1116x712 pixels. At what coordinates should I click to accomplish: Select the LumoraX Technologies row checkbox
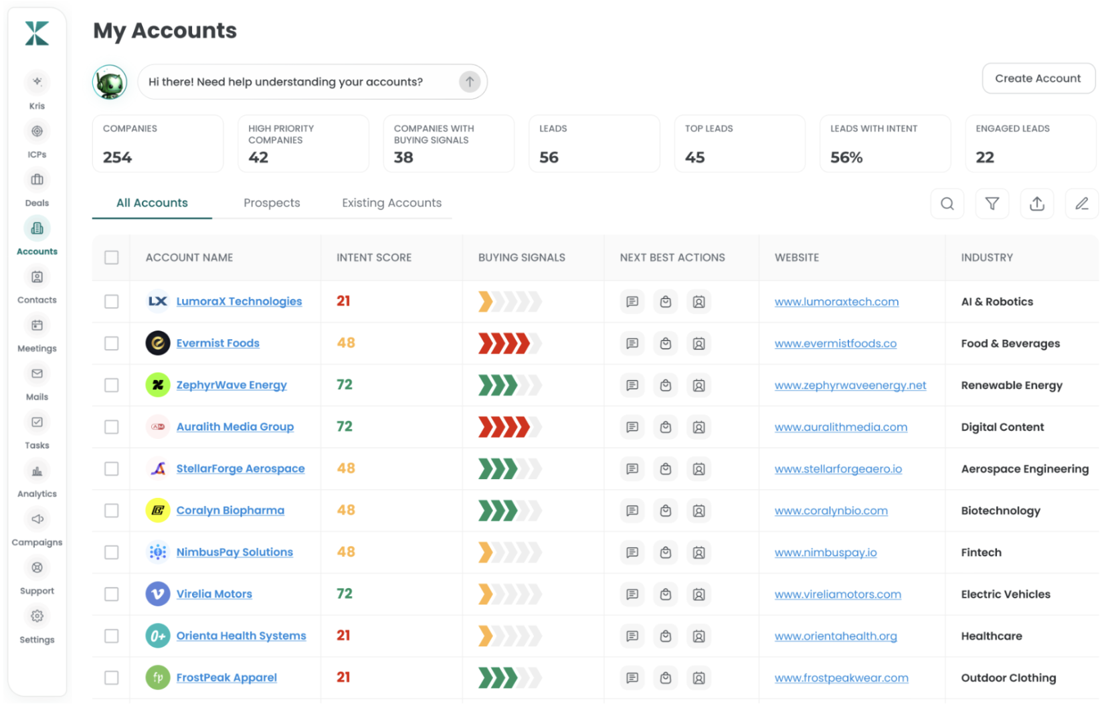point(112,302)
